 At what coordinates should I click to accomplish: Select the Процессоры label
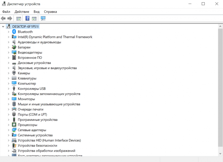coord(28,125)
